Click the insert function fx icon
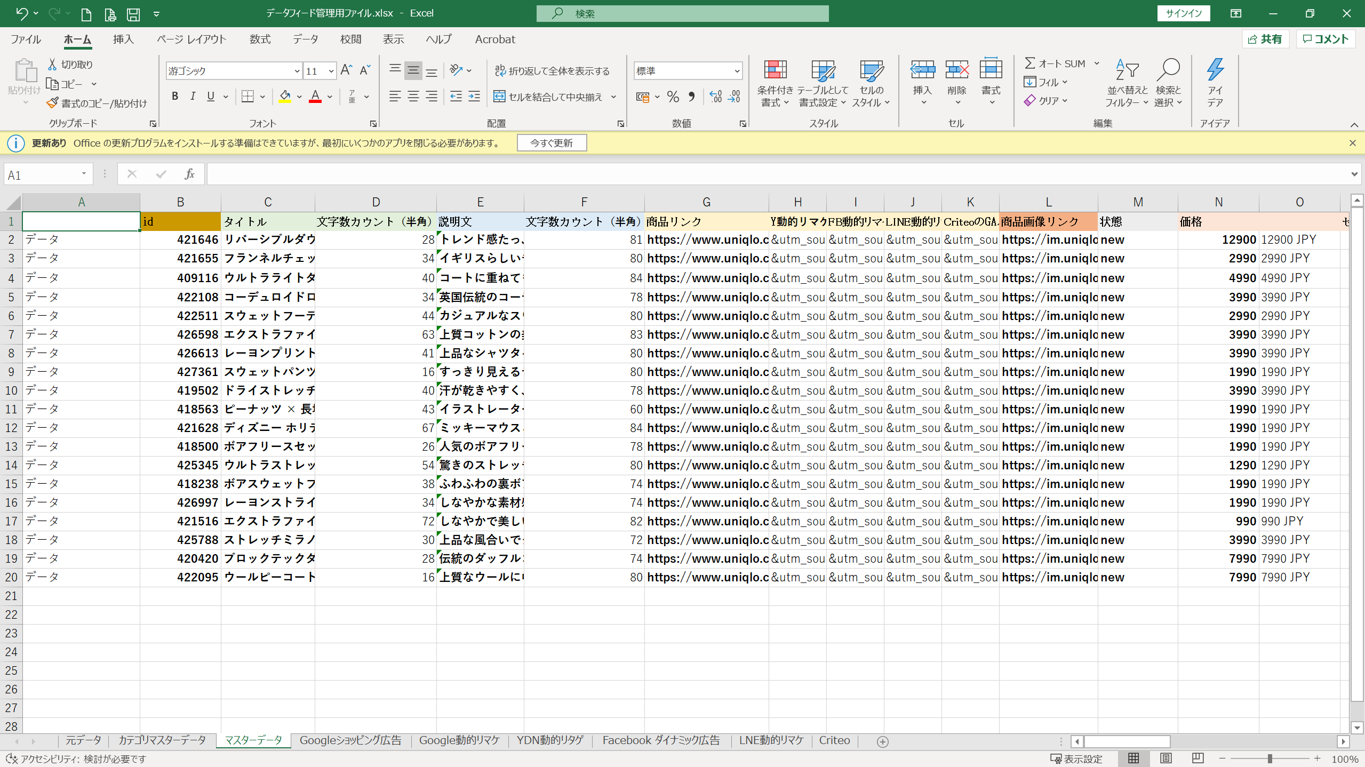This screenshot has height=767, width=1365. tap(189, 174)
